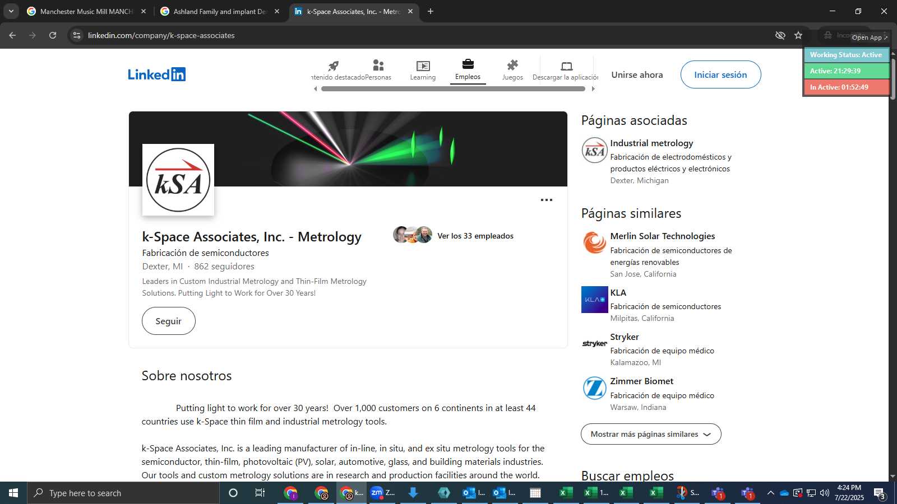The width and height of the screenshot is (897, 504).
Task: Close the Manchester Music Mill tab
Action: click(x=144, y=11)
